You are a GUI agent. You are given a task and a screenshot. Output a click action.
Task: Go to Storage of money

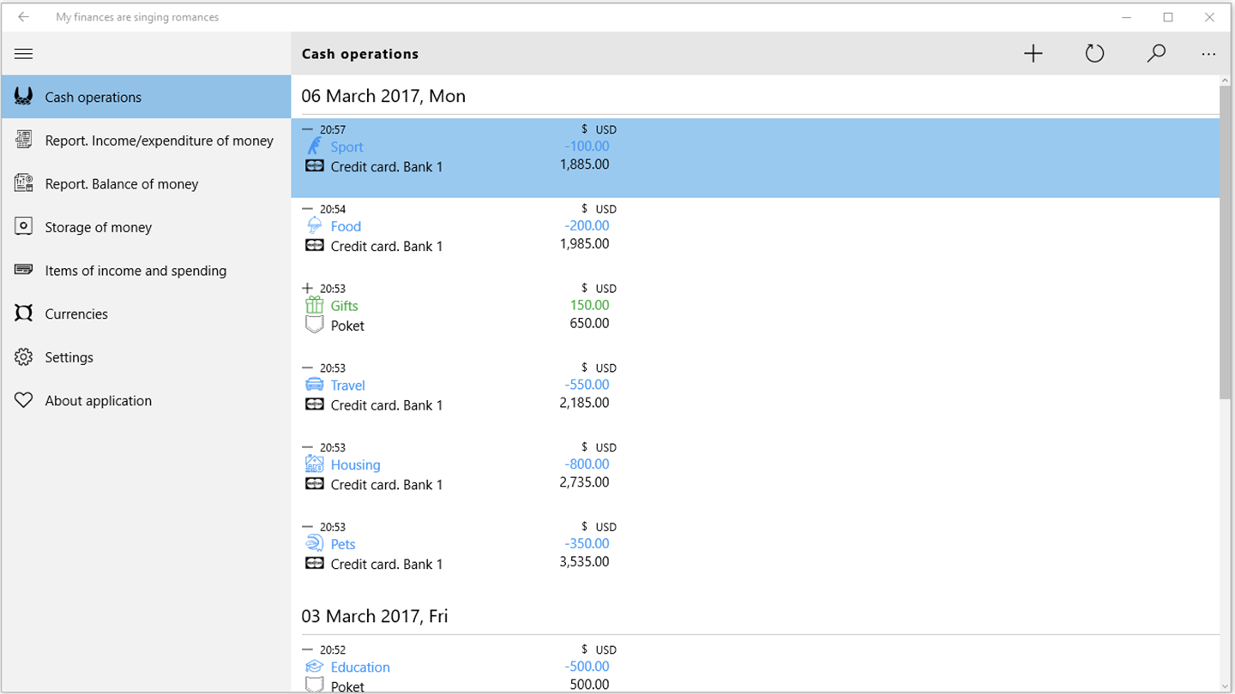[98, 227]
